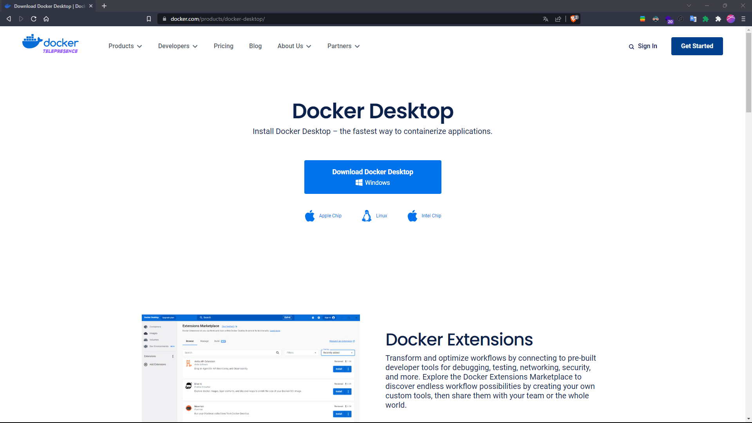Select the Apple Chip download option
Image resolution: width=752 pixels, height=423 pixels.
[323, 215]
